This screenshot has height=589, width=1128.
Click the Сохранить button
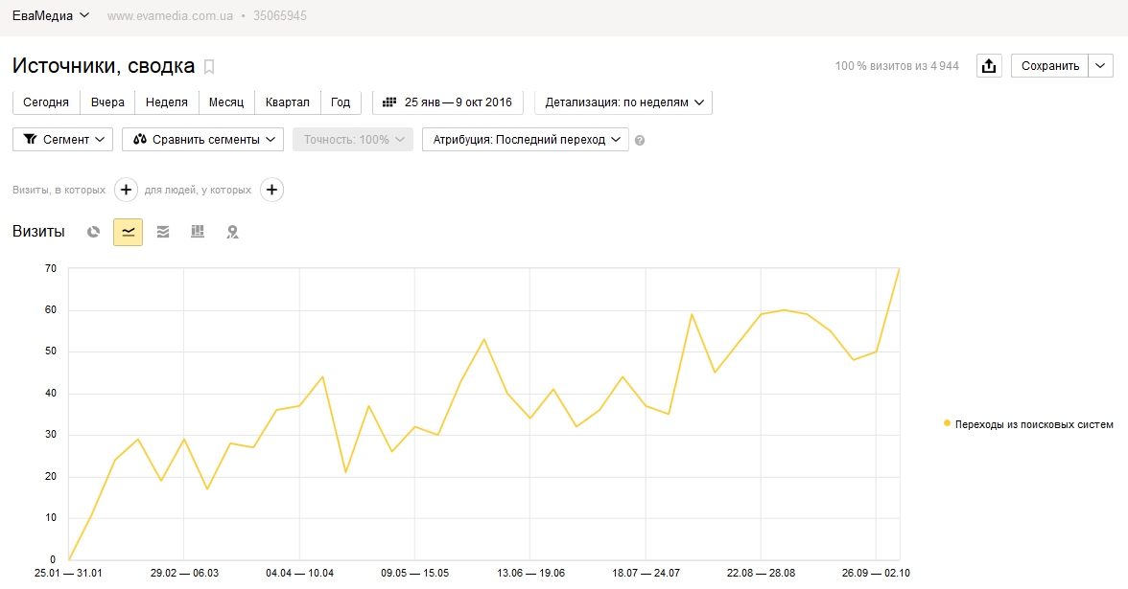[1049, 66]
